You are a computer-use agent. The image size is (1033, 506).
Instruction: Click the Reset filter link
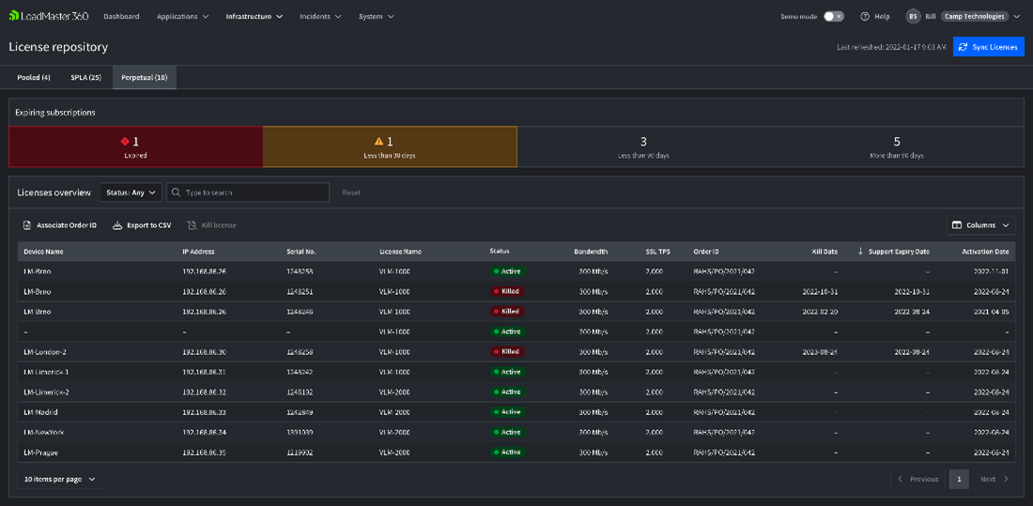pos(351,192)
